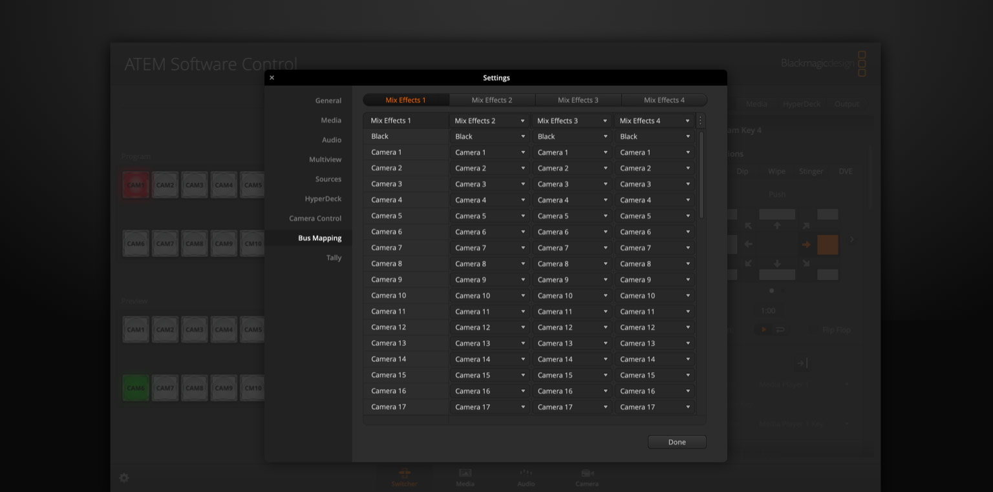Select CAM1 on the Program bus
The image size is (993, 492).
pyautogui.click(x=136, y=185)
